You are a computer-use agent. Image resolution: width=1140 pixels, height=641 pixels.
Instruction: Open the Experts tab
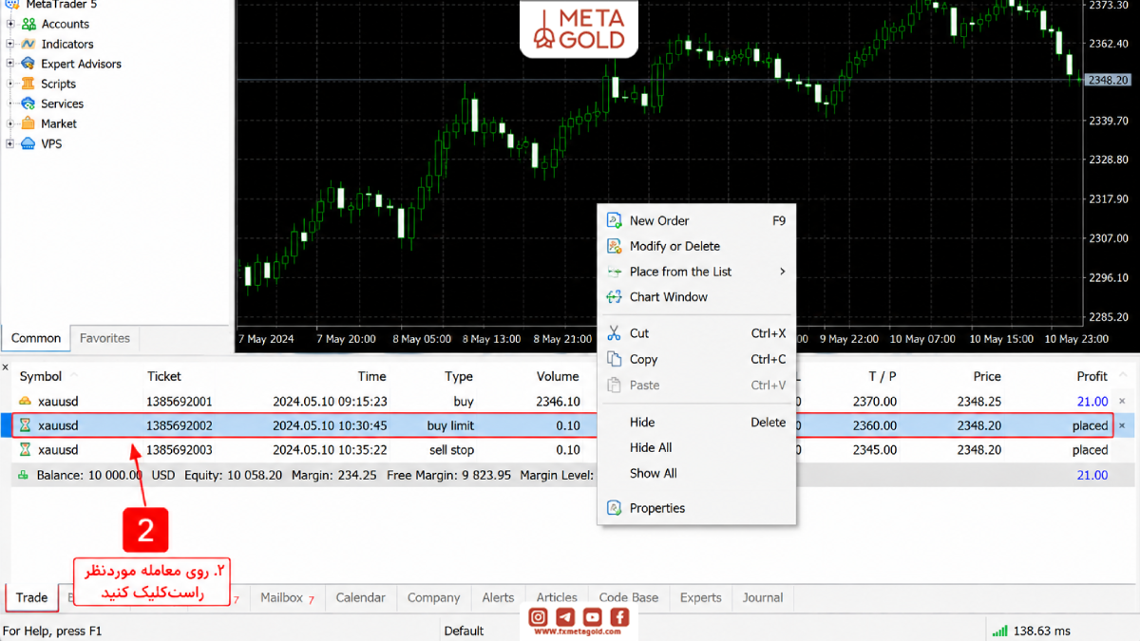tap(701, 597)
